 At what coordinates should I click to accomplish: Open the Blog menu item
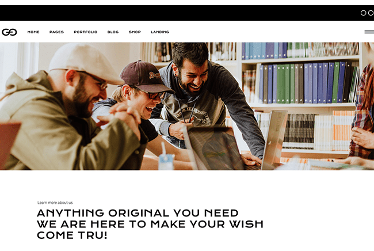(113, 32)
